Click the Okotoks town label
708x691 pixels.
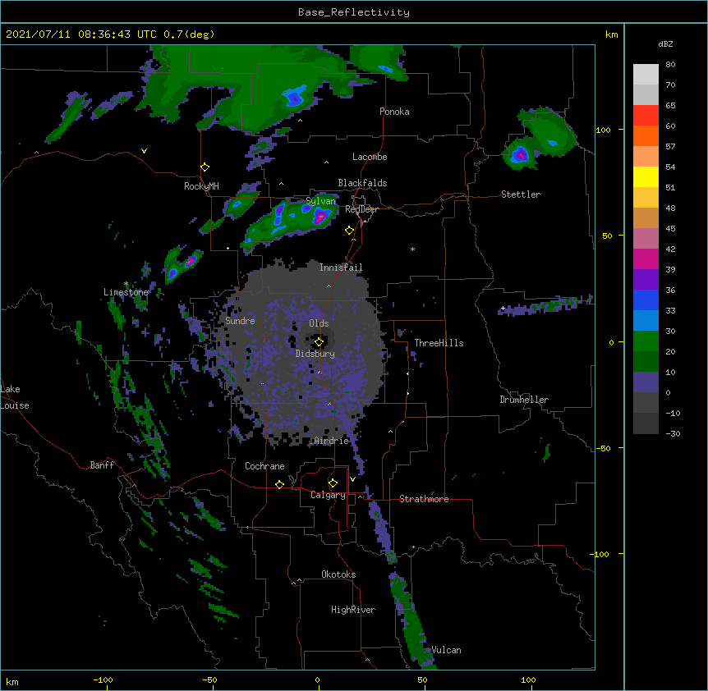(338, 574)
